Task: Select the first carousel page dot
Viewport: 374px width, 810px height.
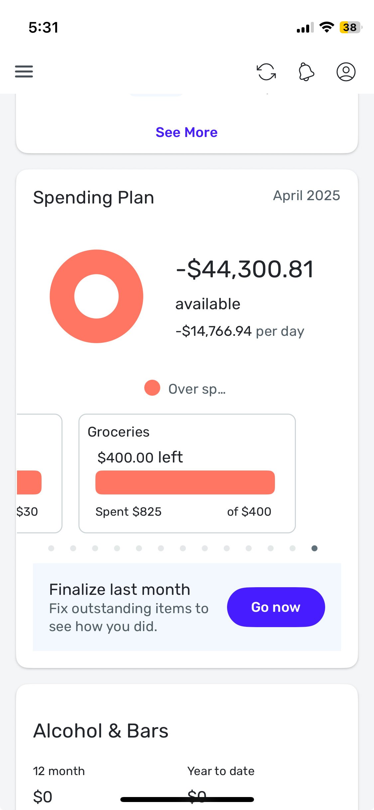Action: [x=51, y=548]
